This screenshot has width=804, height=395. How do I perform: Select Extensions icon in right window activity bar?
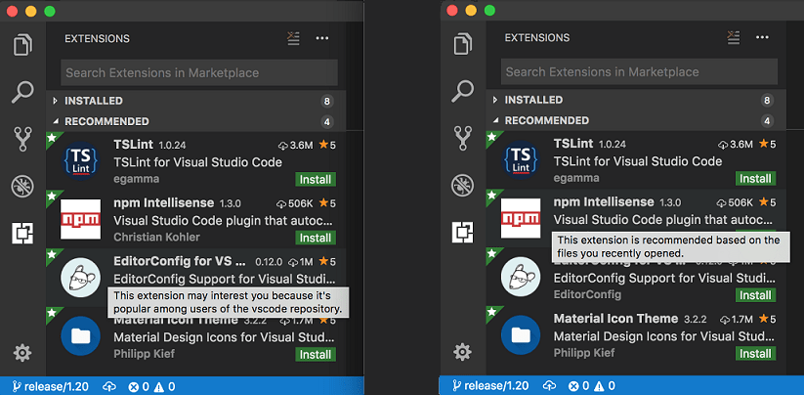(x=462, y=232)
